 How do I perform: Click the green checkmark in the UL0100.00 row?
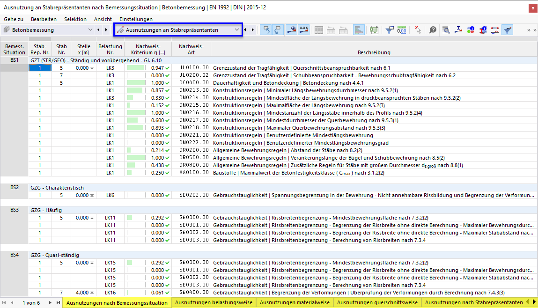[x=168, y=68]
